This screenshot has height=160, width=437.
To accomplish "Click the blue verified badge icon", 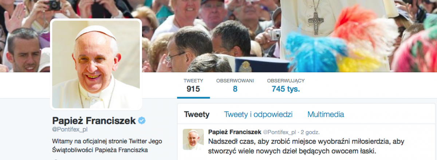I will pyautogui.click(x=142, y=121).
